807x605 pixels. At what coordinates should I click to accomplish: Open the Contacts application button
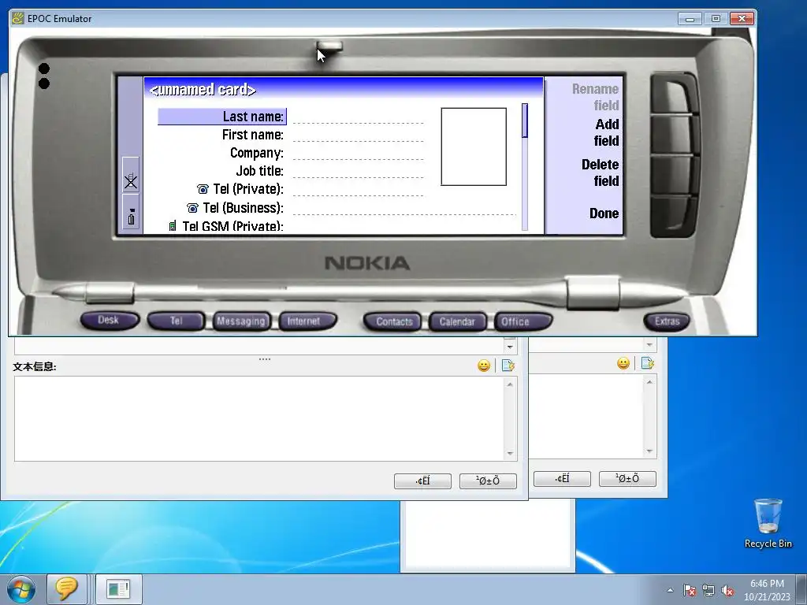(x=392, y=322)
